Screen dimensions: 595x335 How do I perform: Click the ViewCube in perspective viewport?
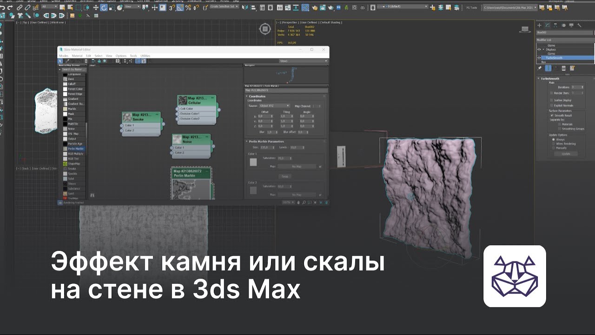(x=525, y=29)
